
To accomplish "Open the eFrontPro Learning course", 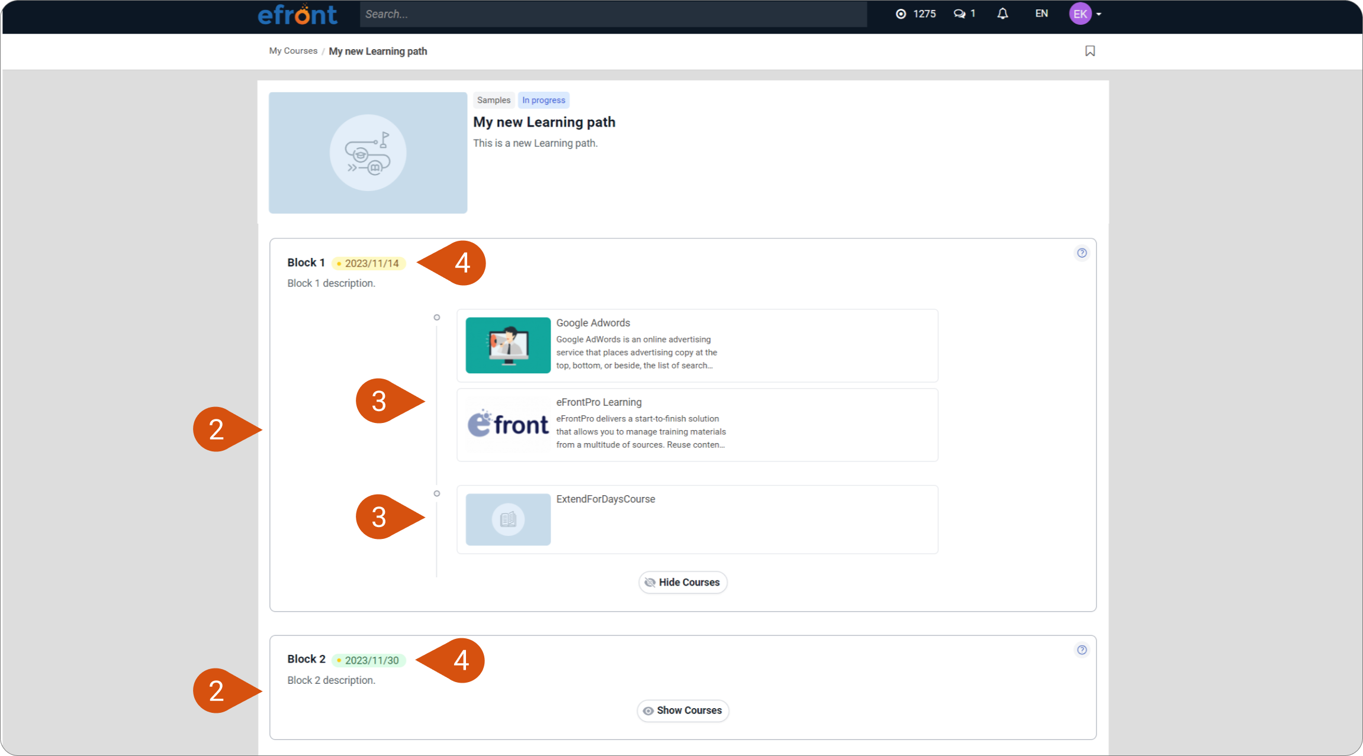I will point(697,425).
